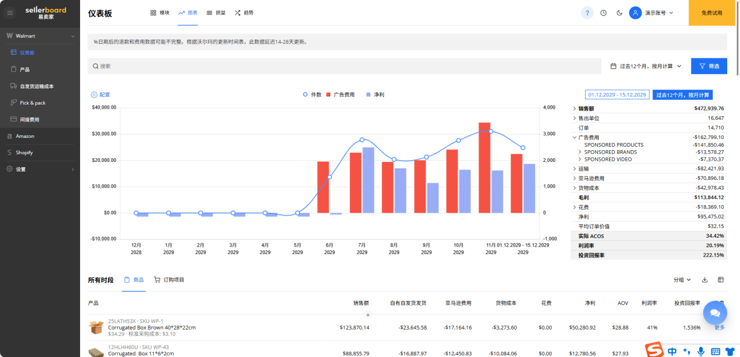Viewport: 740px width, 357px height.
Task: Expand the SPONSORED BRANDS entry
Action: 580,152
